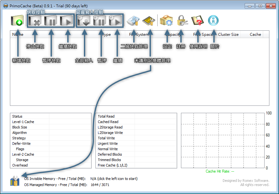279x194 pixels.
Task: Open the registration padlock icon
Action: click(182, 20)
